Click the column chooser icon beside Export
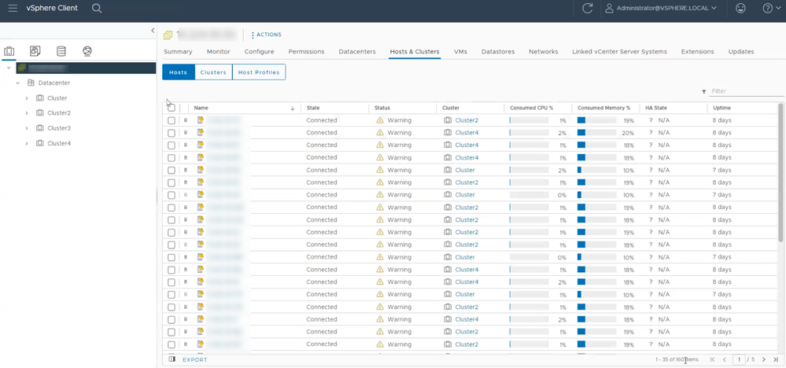 click(172, 359)
